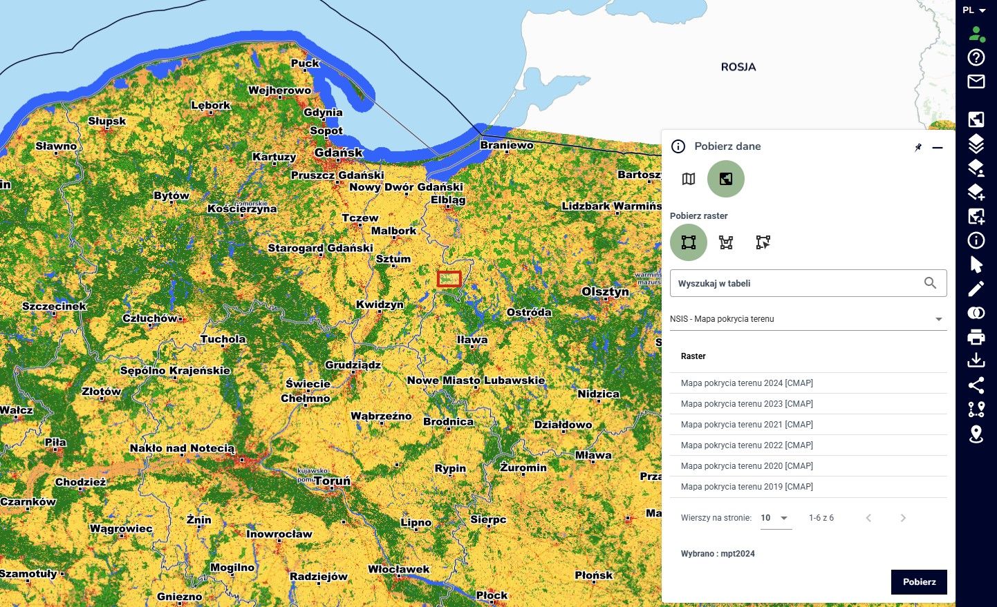The image size is (997, 607).
Task: Open the share icon in sidebar
Action: pos(976,385)
